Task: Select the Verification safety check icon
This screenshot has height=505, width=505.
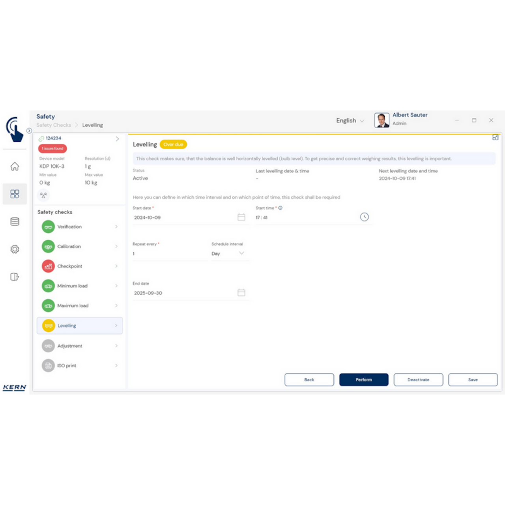Action: (x=48, y=226)
